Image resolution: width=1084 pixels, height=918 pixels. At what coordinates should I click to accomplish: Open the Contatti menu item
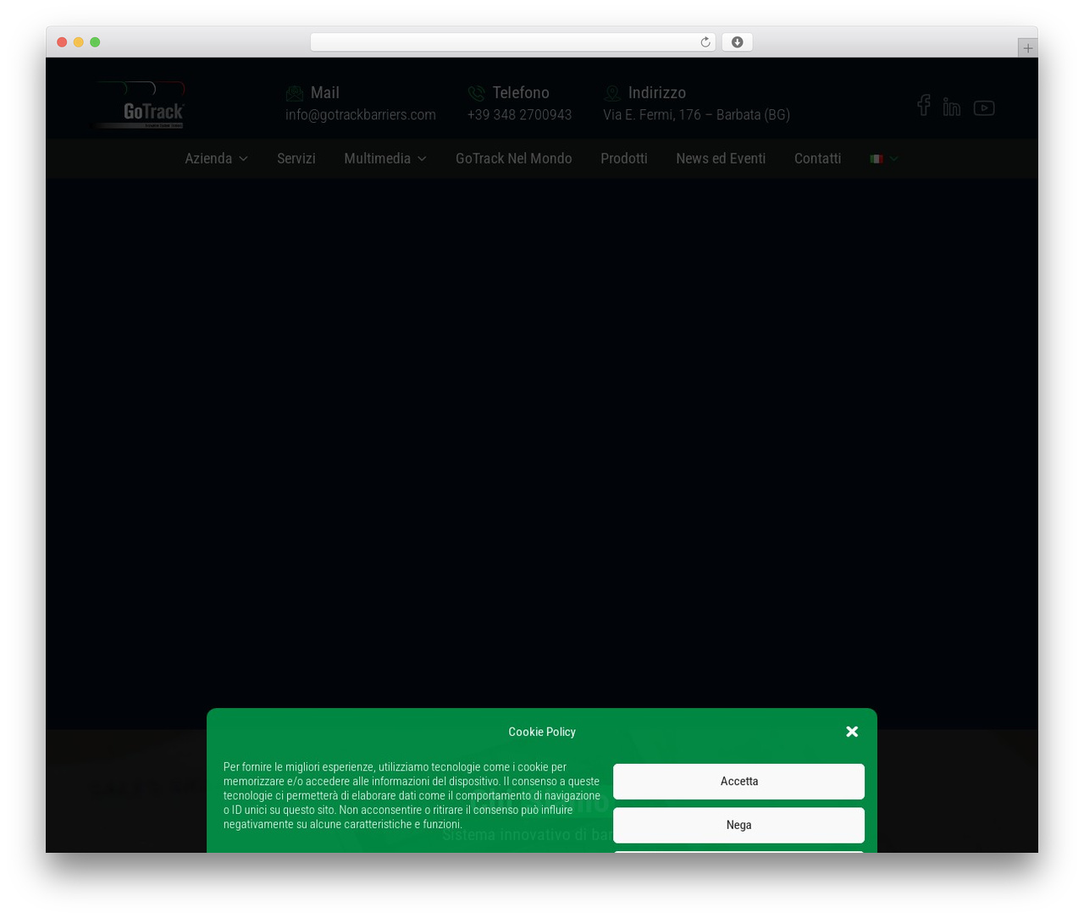coord(817,158)
